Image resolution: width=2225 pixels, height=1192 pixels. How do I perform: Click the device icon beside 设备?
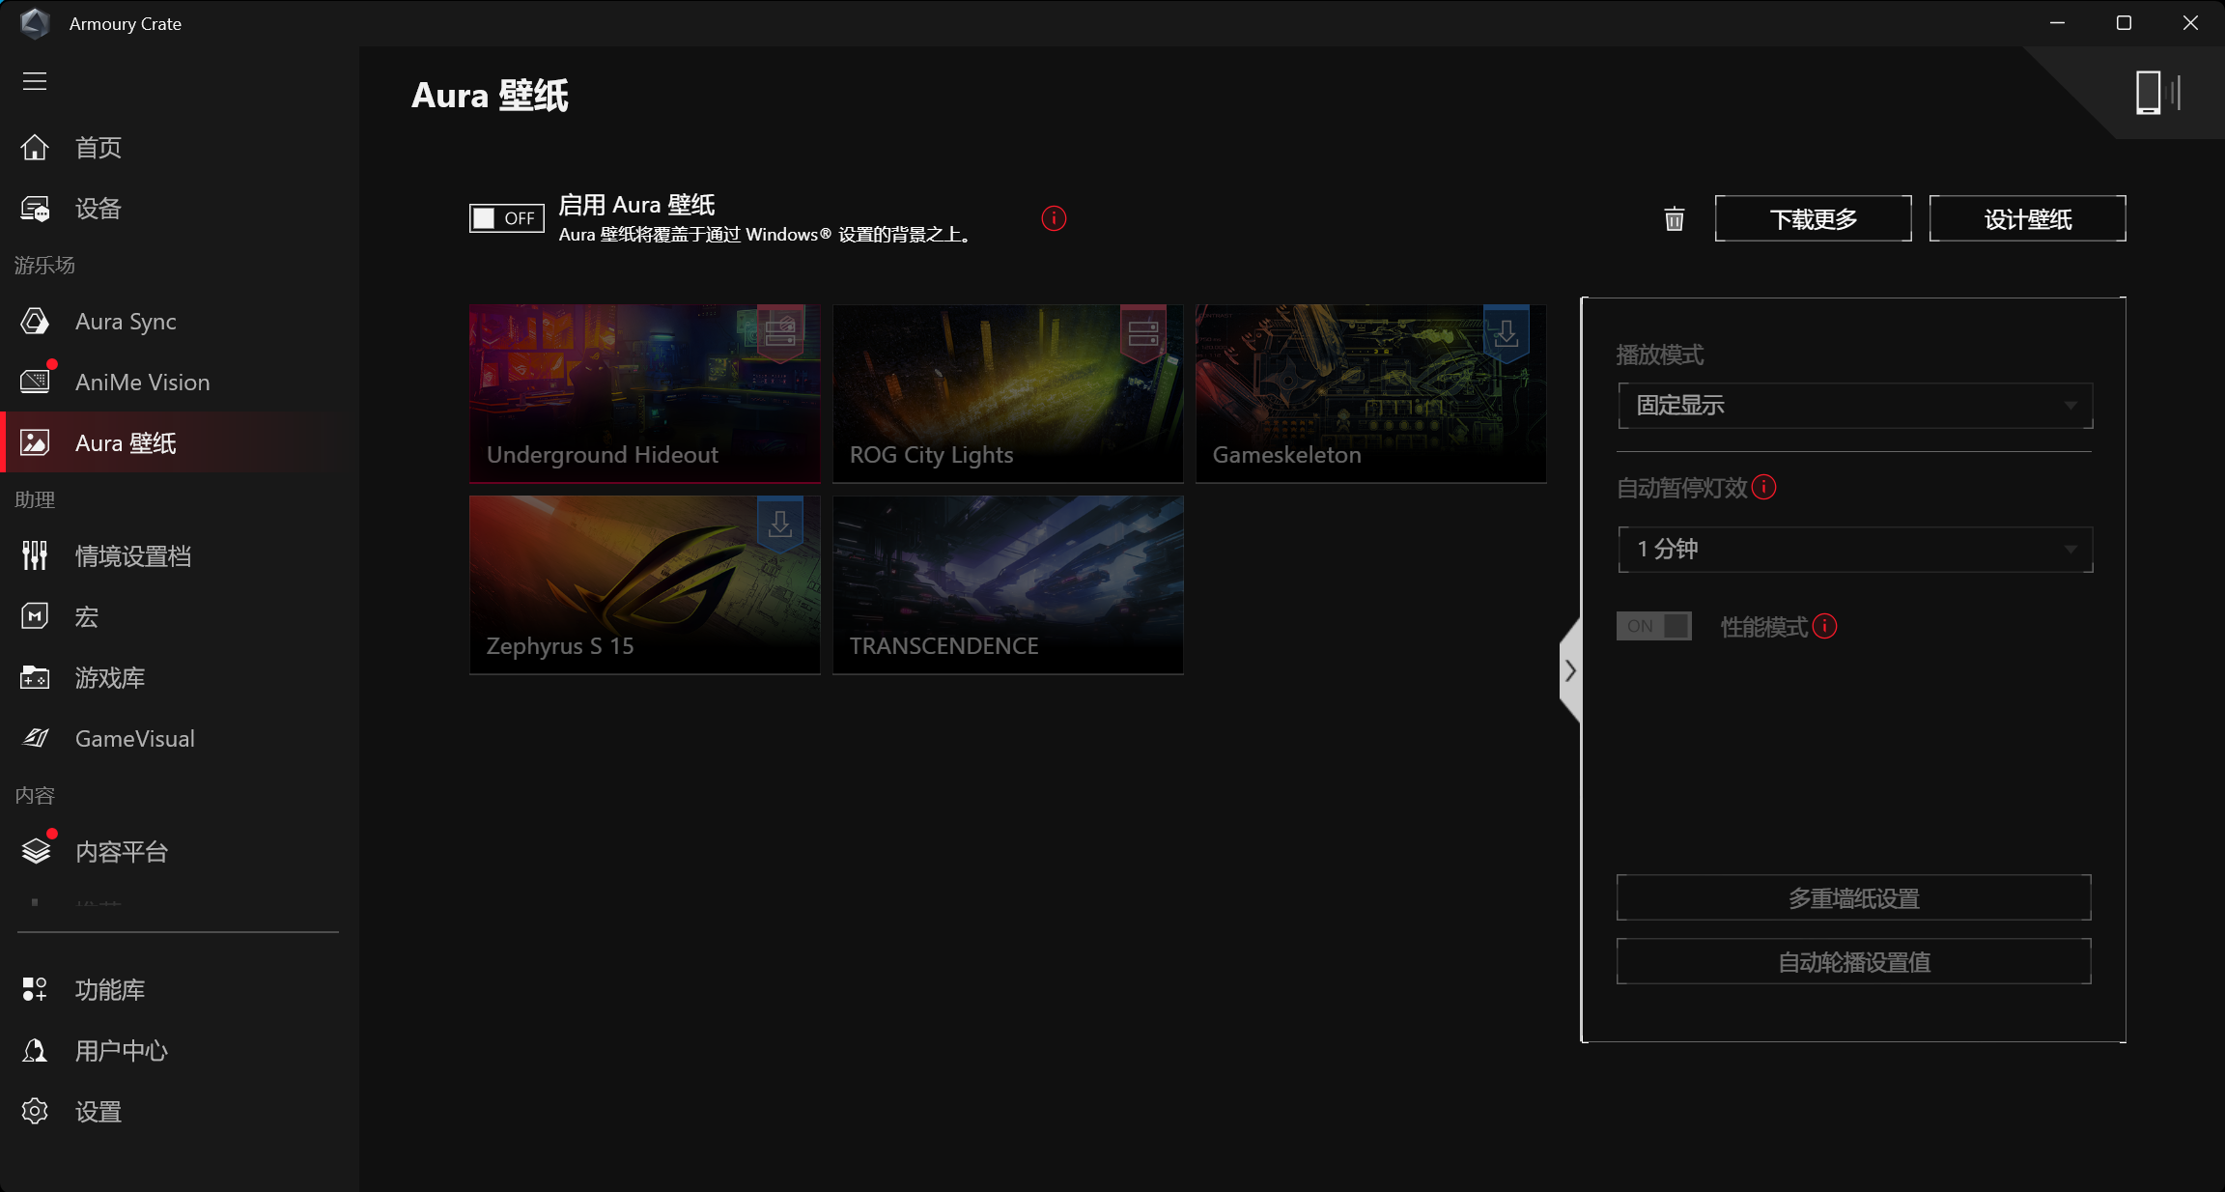pos(35,209)
